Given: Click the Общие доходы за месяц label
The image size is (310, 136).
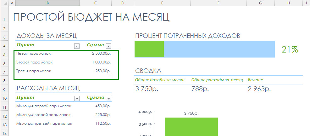Looking at the screenshot, I should tap(160, 80).
